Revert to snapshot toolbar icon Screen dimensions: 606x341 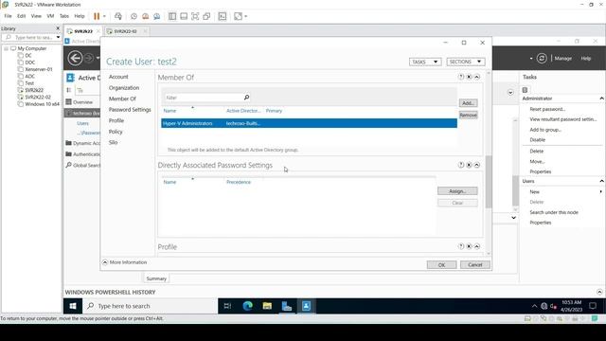coord(145,16)
